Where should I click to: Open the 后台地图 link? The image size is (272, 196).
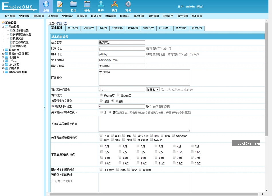[182, 16]
